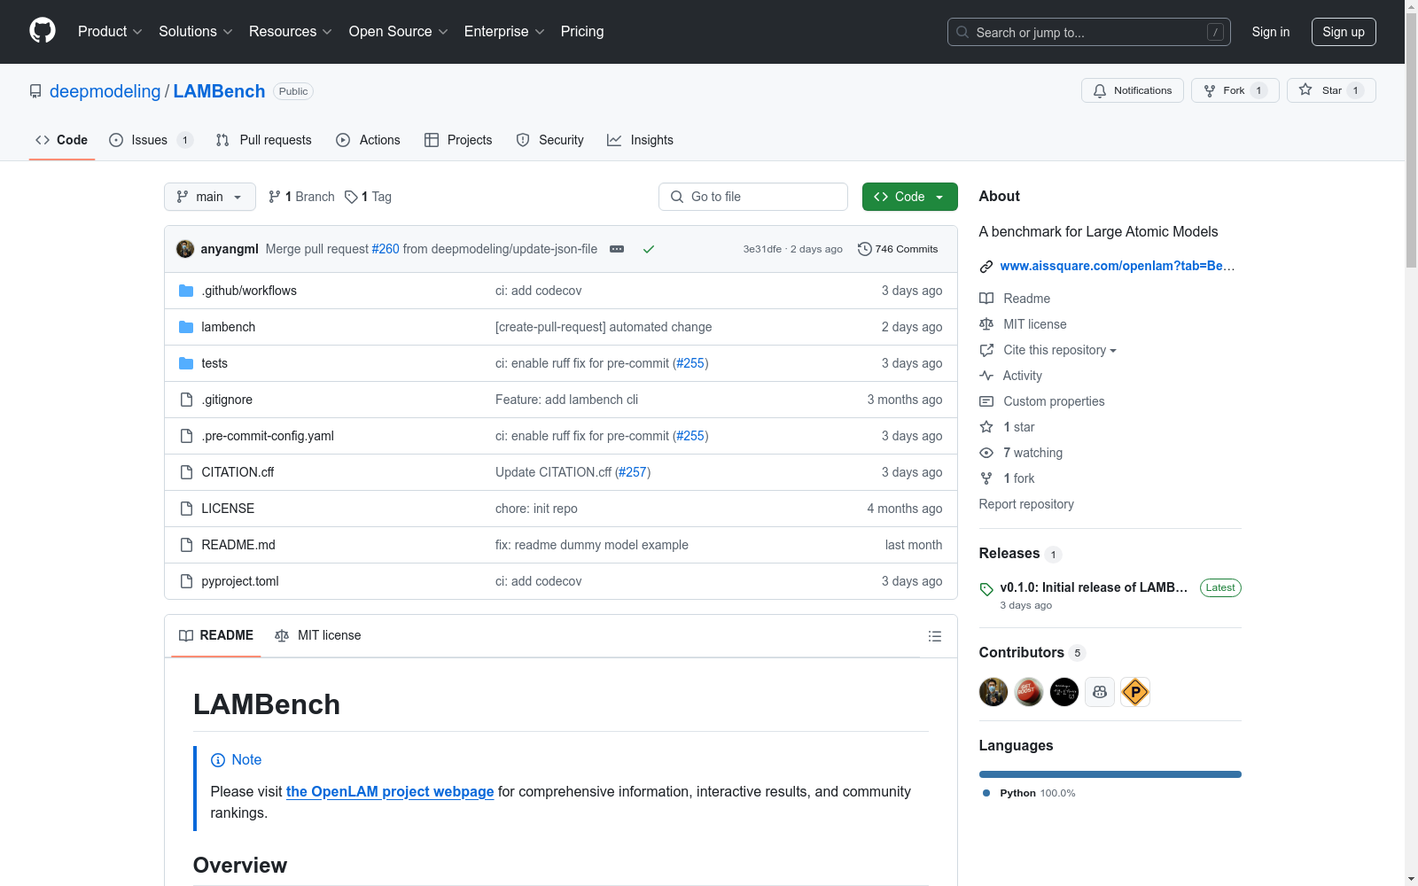The height and width of the screenshot is (886, 1418).
Task: Click the release tag icon for v0.1.0
Action: tap(986, 589)
